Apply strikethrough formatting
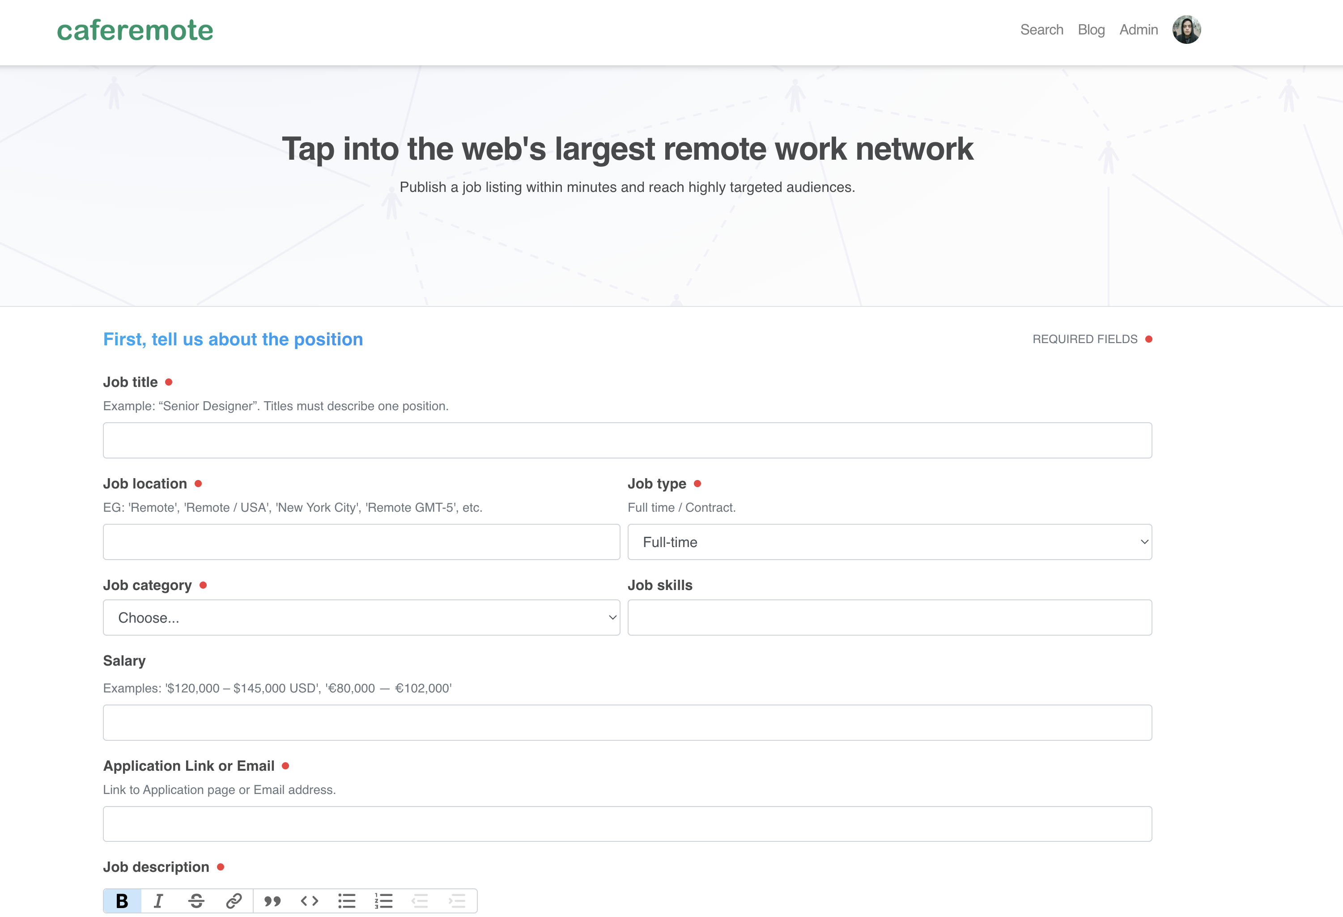The height and width of the screenshot is (917, 1343). coord(196,900)
